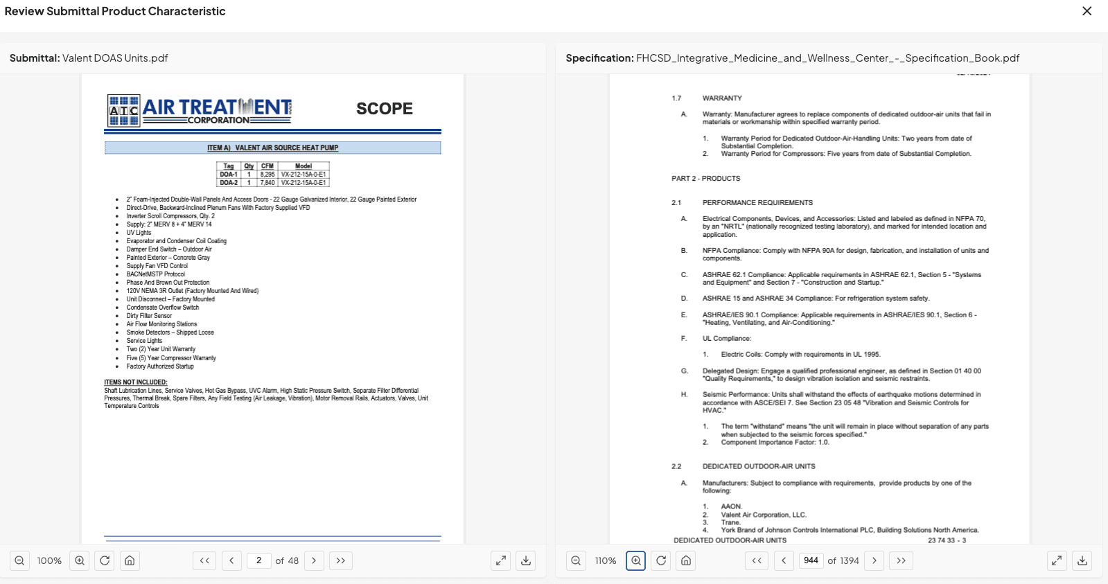Click 'PART 2 - PRODUCTS' heading
Image resolution: width=1108 pixels, height=584 pixels.
705,179
